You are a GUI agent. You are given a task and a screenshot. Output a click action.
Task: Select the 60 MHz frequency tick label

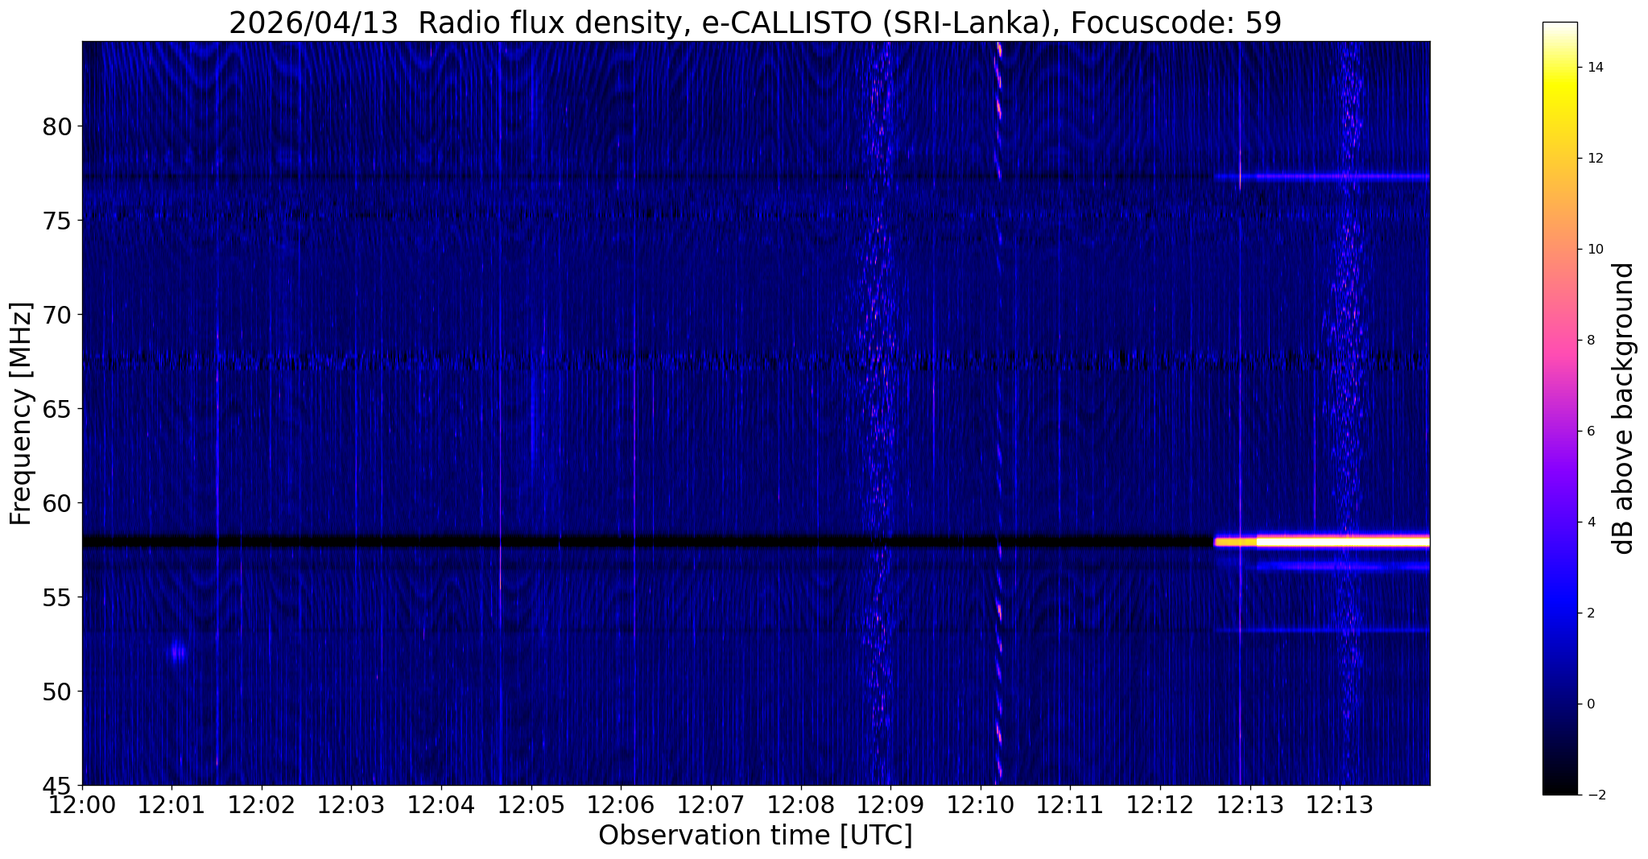pos(56,503)
